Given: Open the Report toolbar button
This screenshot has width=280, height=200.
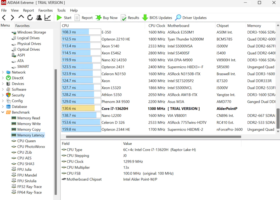Looking at the screenshot, I should [x=83, y=18].
